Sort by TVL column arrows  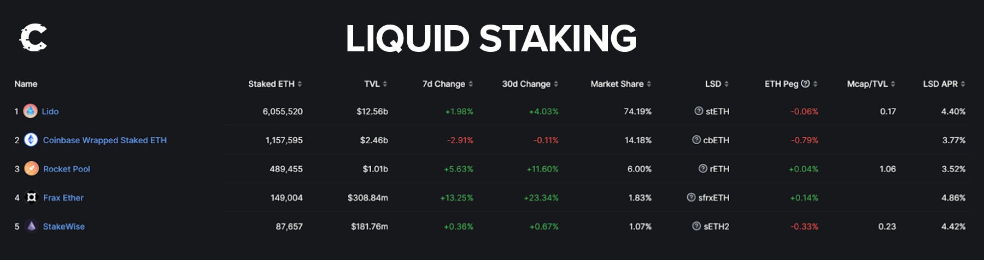tap(385, 84)
